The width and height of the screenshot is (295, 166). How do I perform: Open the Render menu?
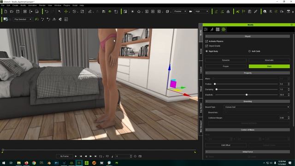click(42, 6)
